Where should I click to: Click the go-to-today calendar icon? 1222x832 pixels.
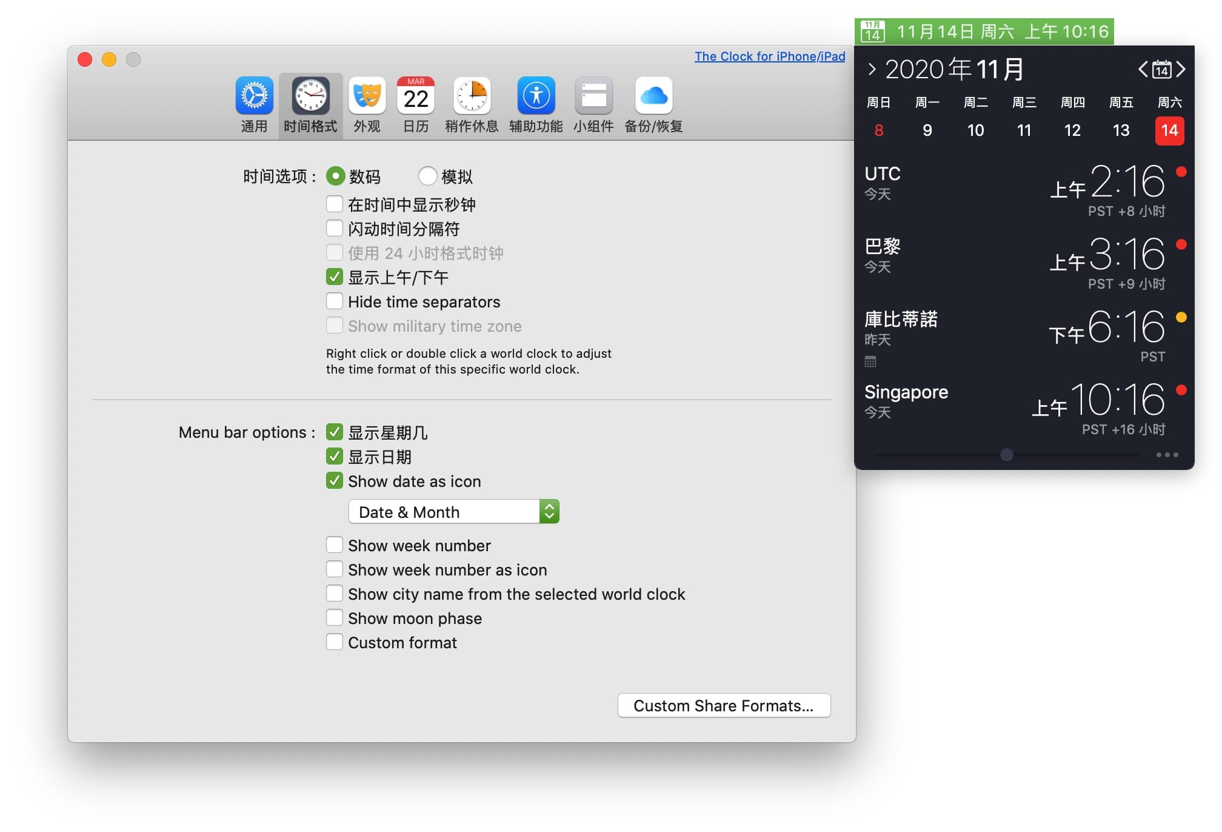(1161, 69)
